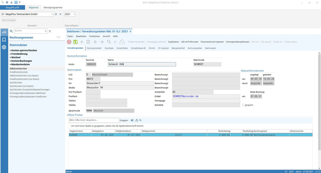Open the Bearbeiten menu

pyautogui.click(x=81, y=36)
